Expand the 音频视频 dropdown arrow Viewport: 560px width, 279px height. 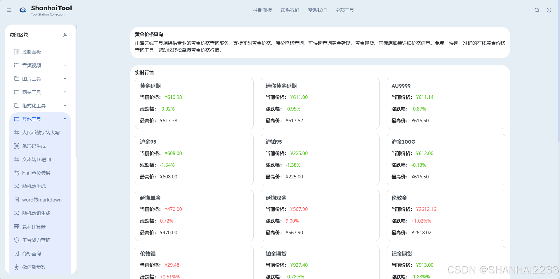pos(65,65)
